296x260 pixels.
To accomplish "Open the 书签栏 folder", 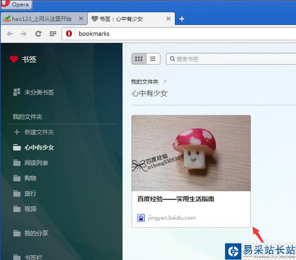I will point(28,257).
